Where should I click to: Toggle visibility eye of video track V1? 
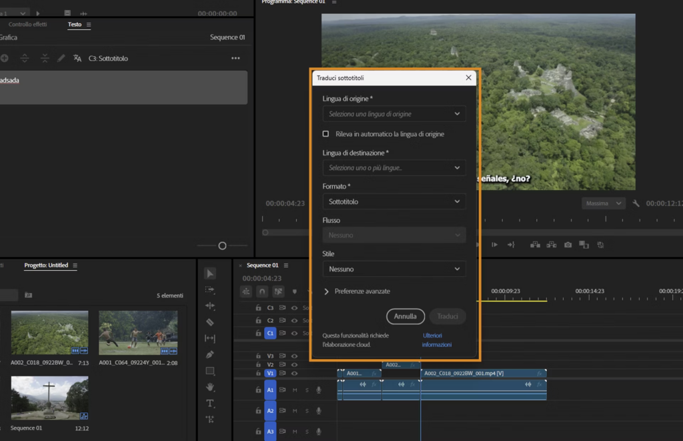point(294,374)
